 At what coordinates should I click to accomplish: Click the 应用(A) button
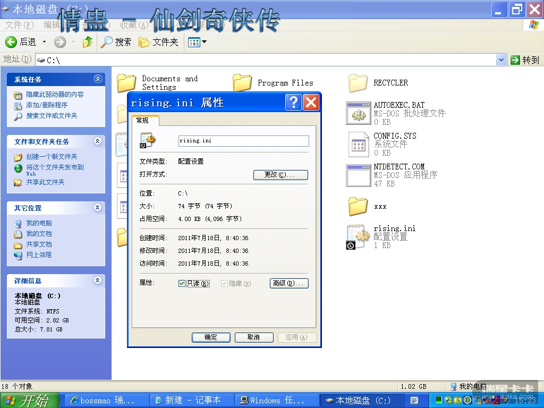click(297, 337)
